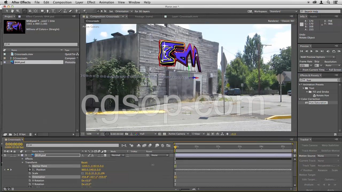Open the Composition menu
This screenshot has height=192, width=342.
62,2
